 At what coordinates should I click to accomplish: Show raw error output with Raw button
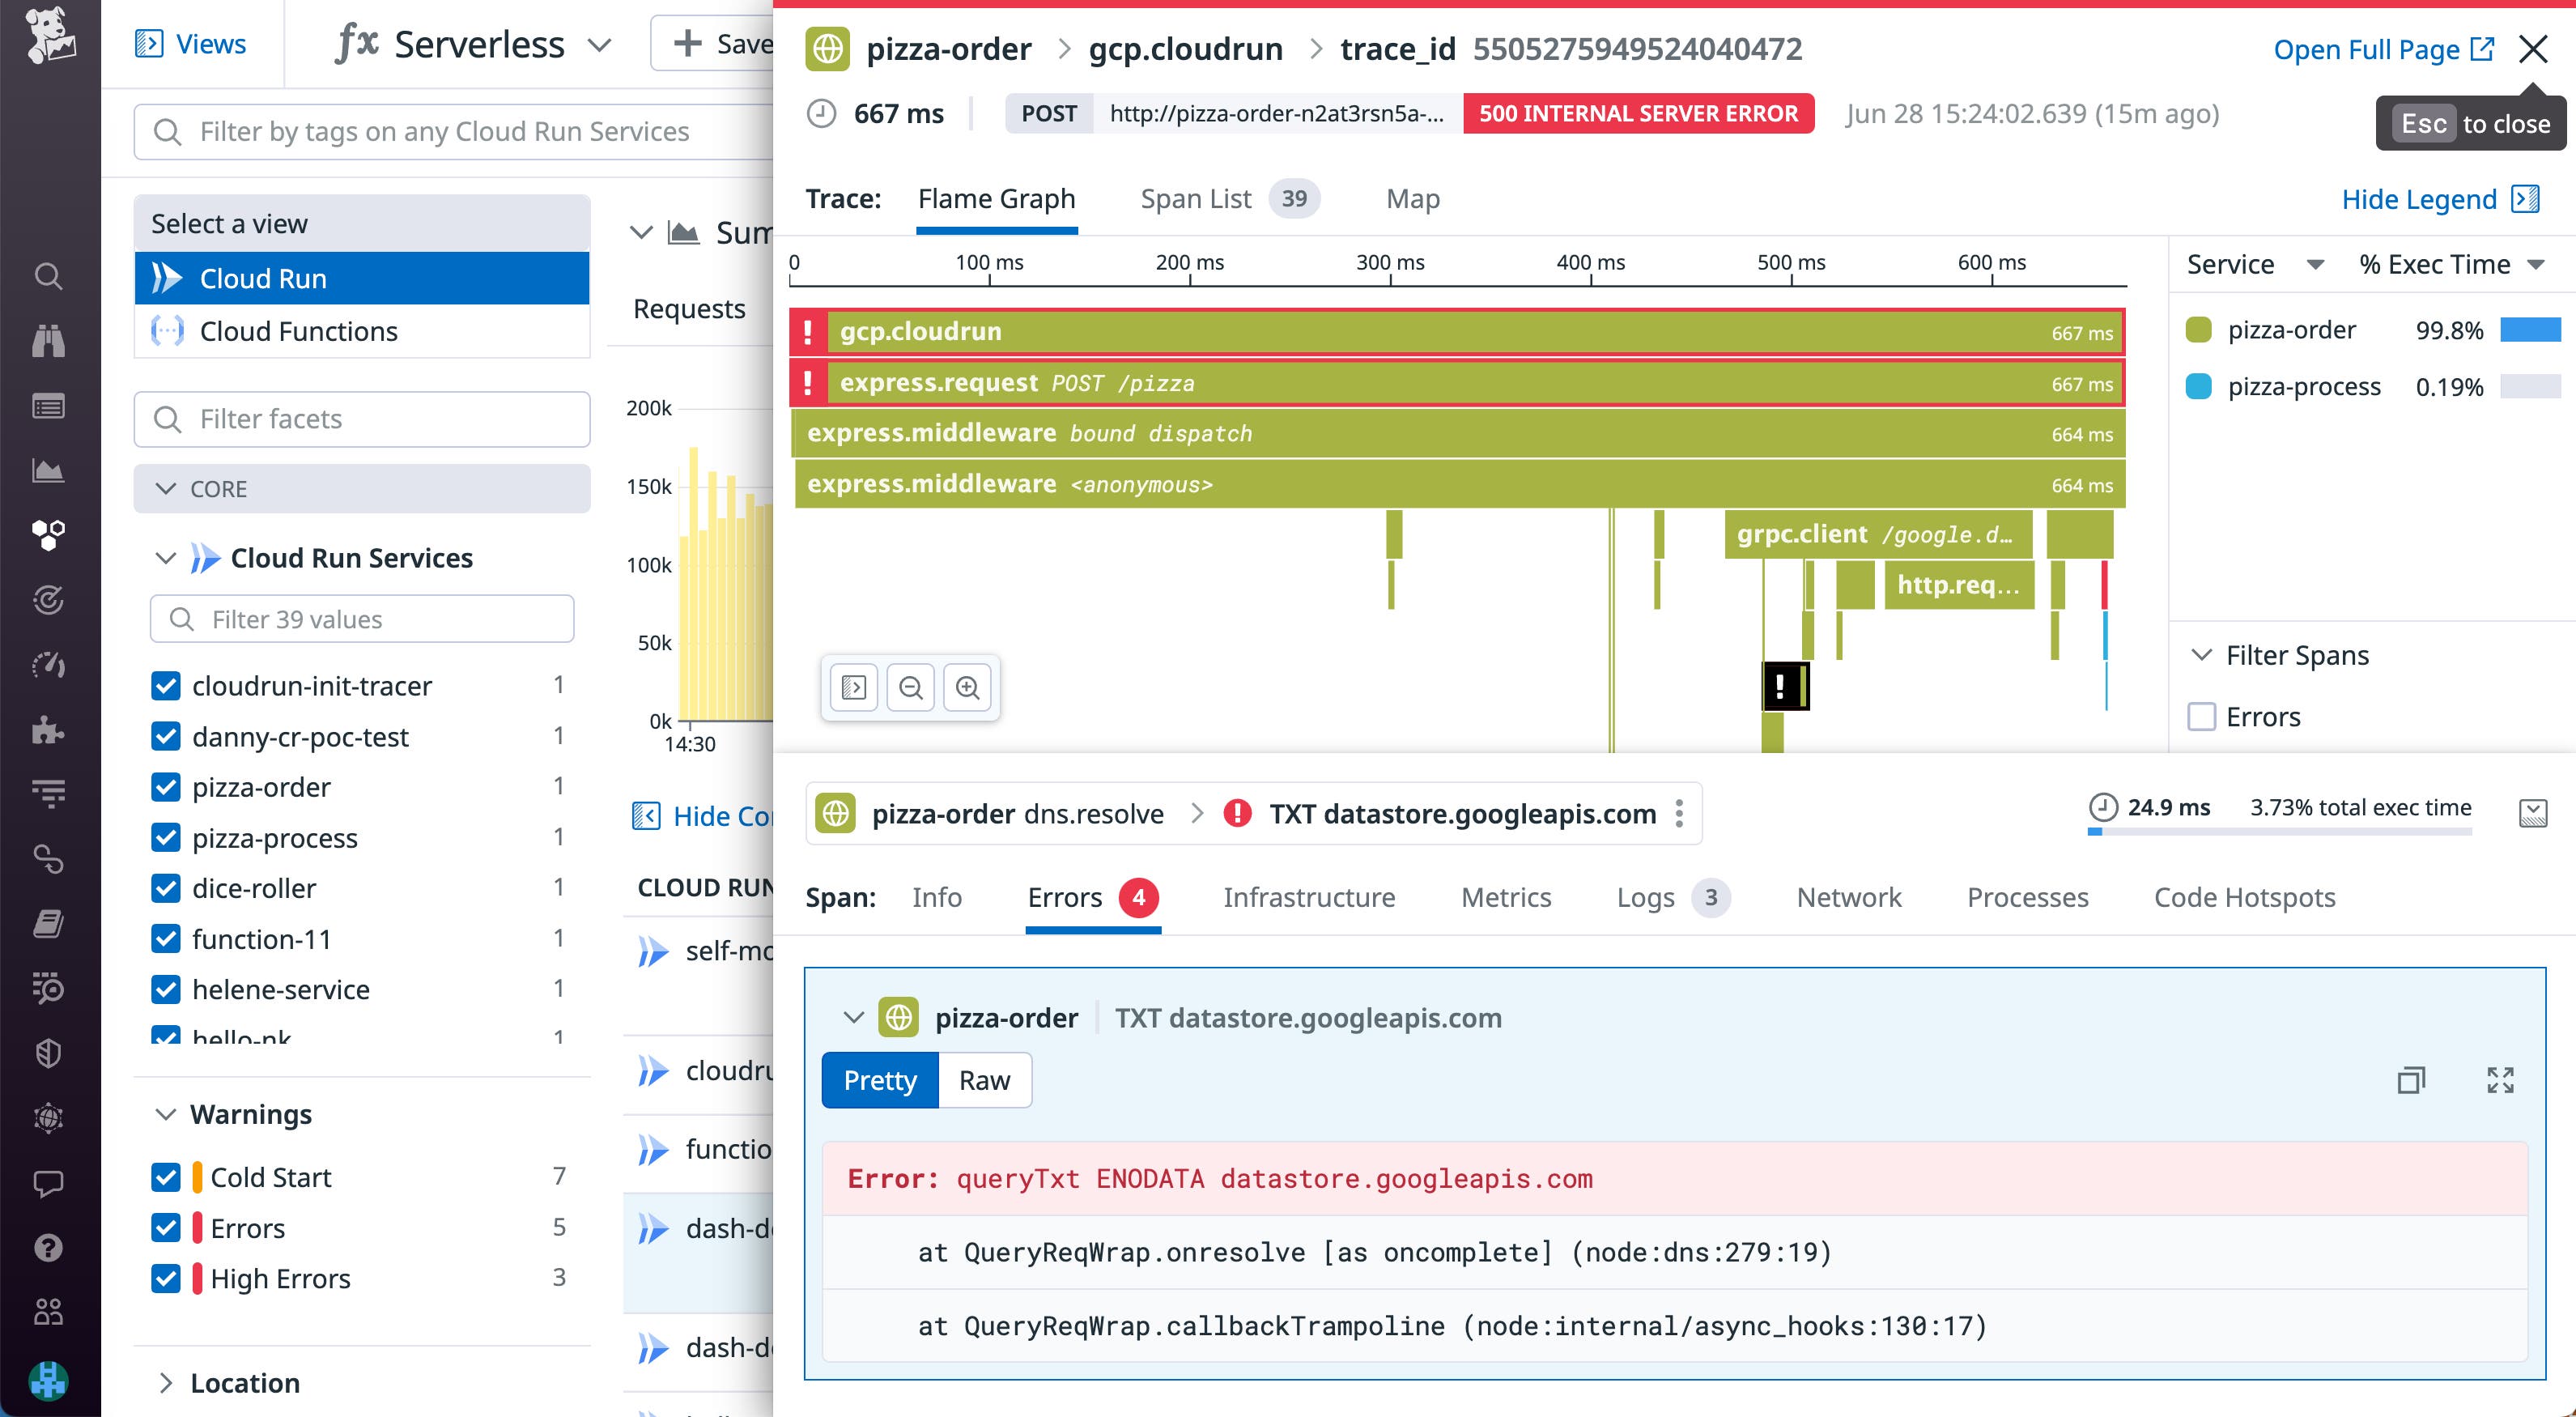(985, 1080)
